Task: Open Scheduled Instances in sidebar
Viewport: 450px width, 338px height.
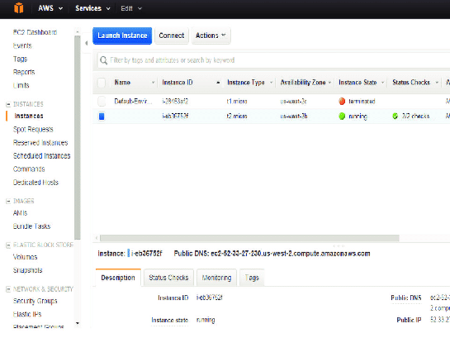Action: 42,156
